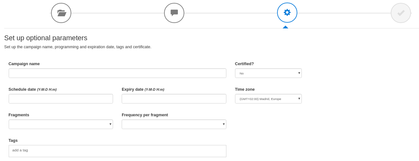419x161 pixels.
Task: Click the 'Tags' label text
Action: coord(13,141)
